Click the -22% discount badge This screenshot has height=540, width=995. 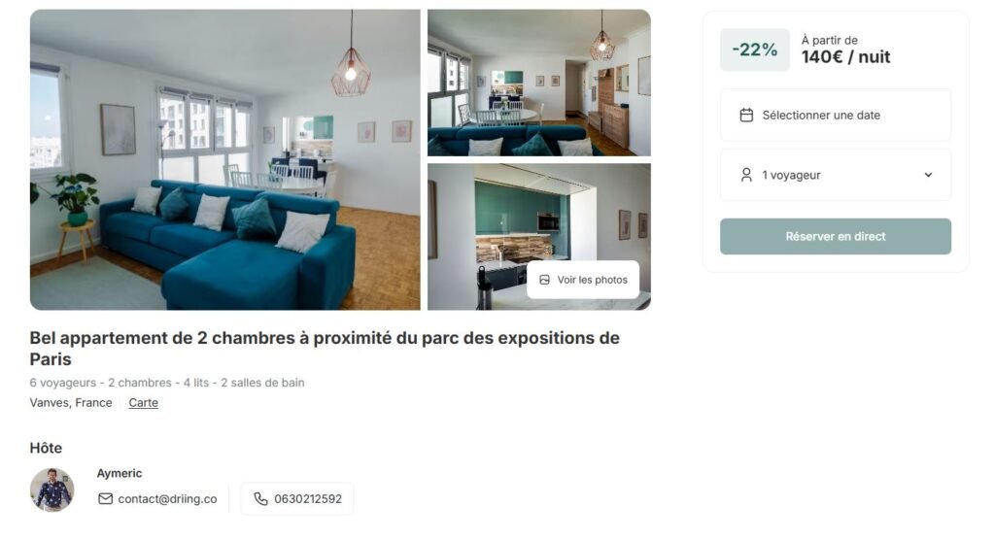755,50
